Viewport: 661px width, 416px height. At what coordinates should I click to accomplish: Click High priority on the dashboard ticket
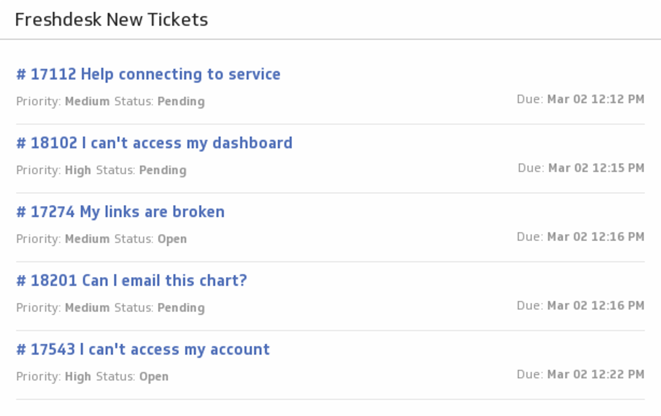pyautogui.click(x=78, y=170)
